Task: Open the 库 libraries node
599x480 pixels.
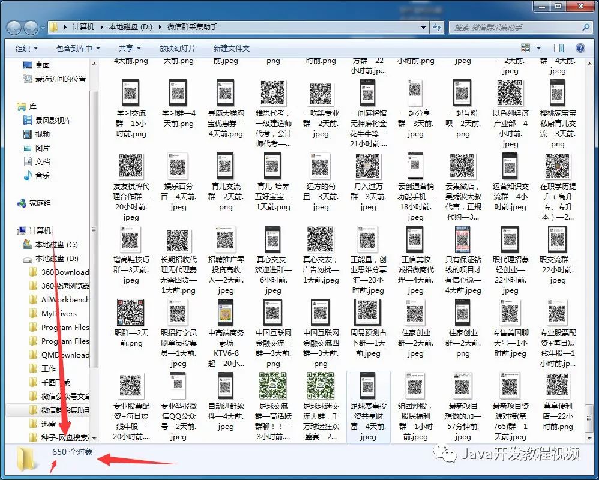Action: pos(27,107)
